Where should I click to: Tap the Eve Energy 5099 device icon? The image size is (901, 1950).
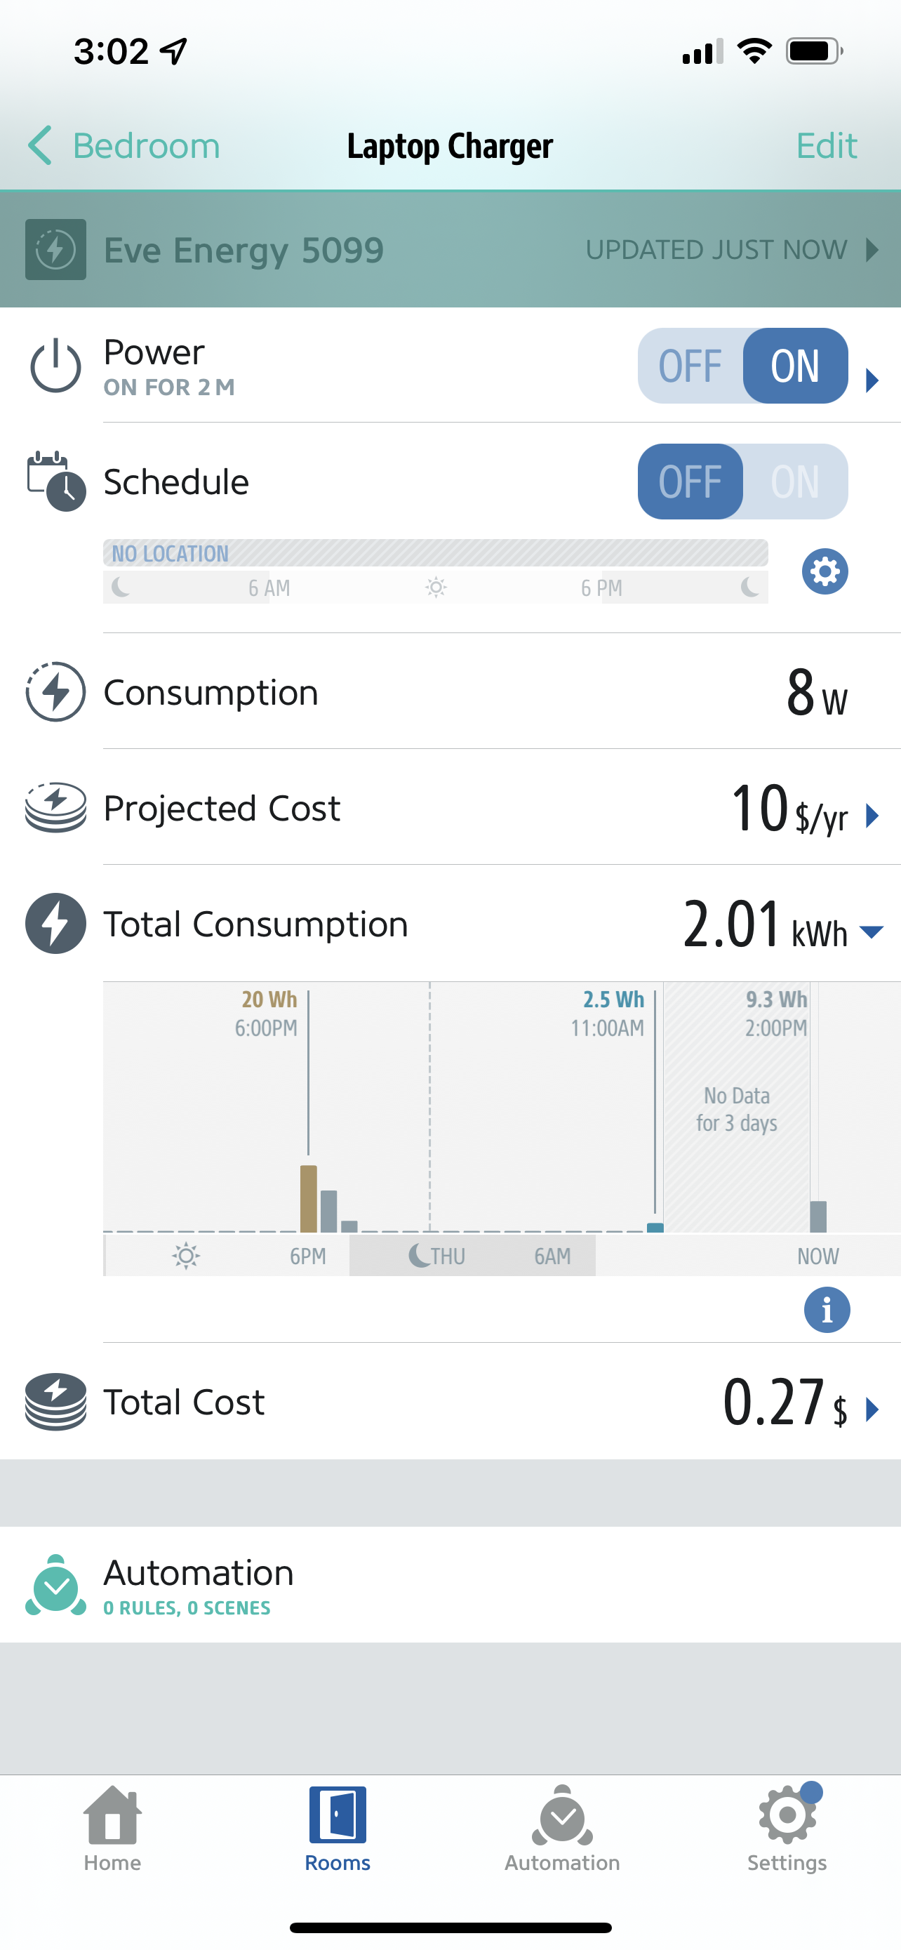tap(55, 250)
